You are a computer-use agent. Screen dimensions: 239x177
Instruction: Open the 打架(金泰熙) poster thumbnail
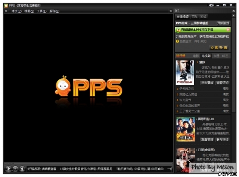point(186,160)
